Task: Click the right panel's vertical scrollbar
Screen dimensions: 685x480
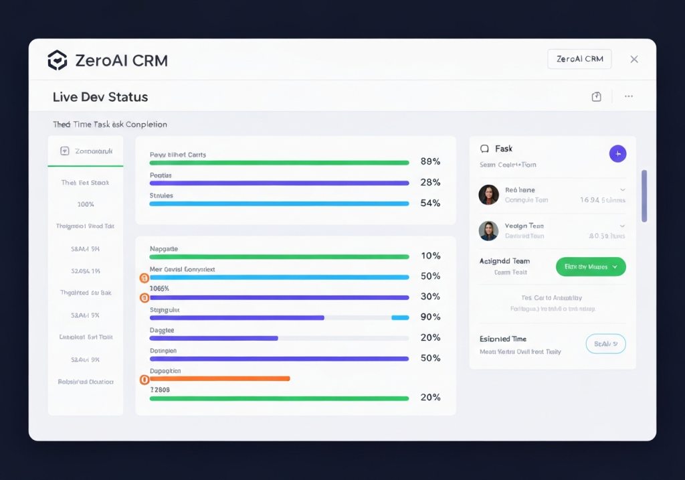Action: click(x=644, y=195)
